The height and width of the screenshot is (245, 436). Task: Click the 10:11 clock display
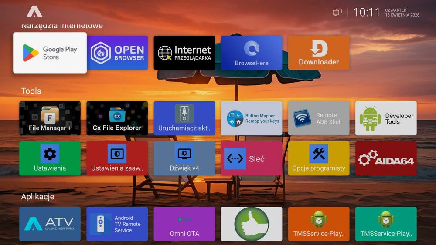pyautogui.click(x=367, y=13)
